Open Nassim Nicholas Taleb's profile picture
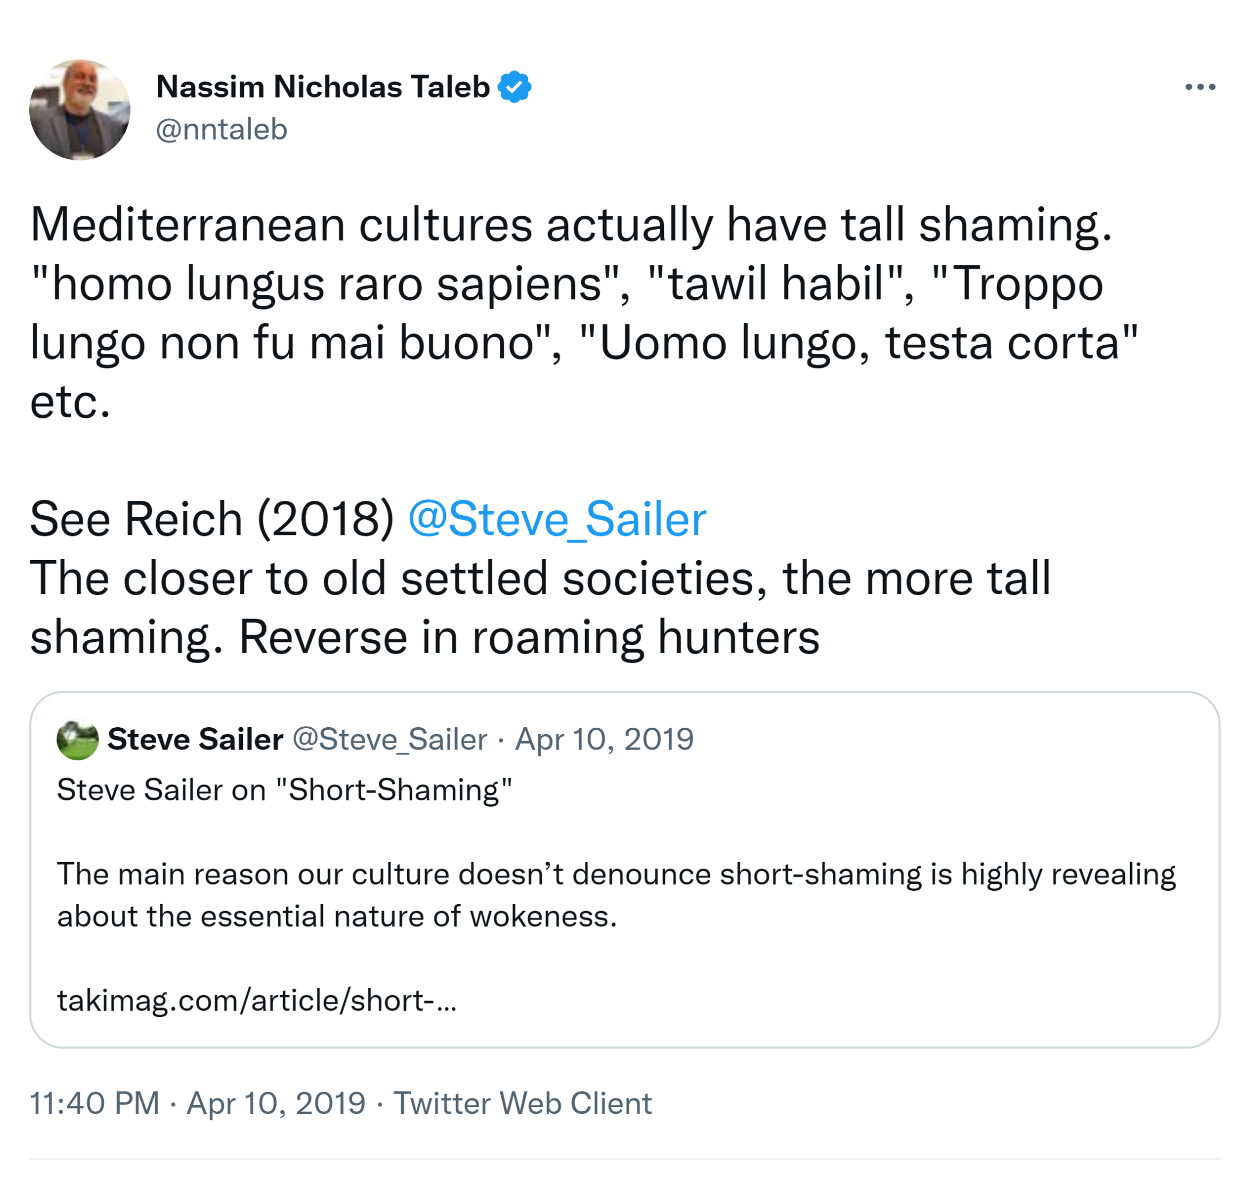The image size is (1234, 1196). point(80,110)
